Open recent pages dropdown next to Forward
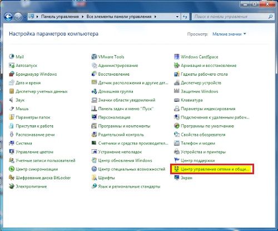The height and width of the screenshot is (231, 278). [24, 17]
